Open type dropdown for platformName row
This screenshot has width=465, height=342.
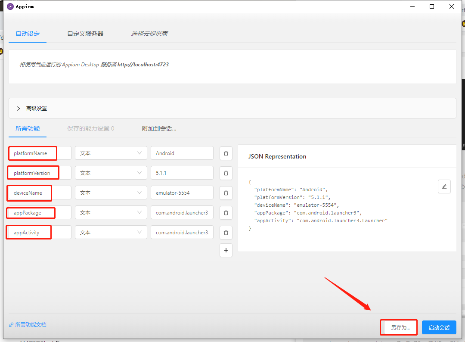pos(111,153)
